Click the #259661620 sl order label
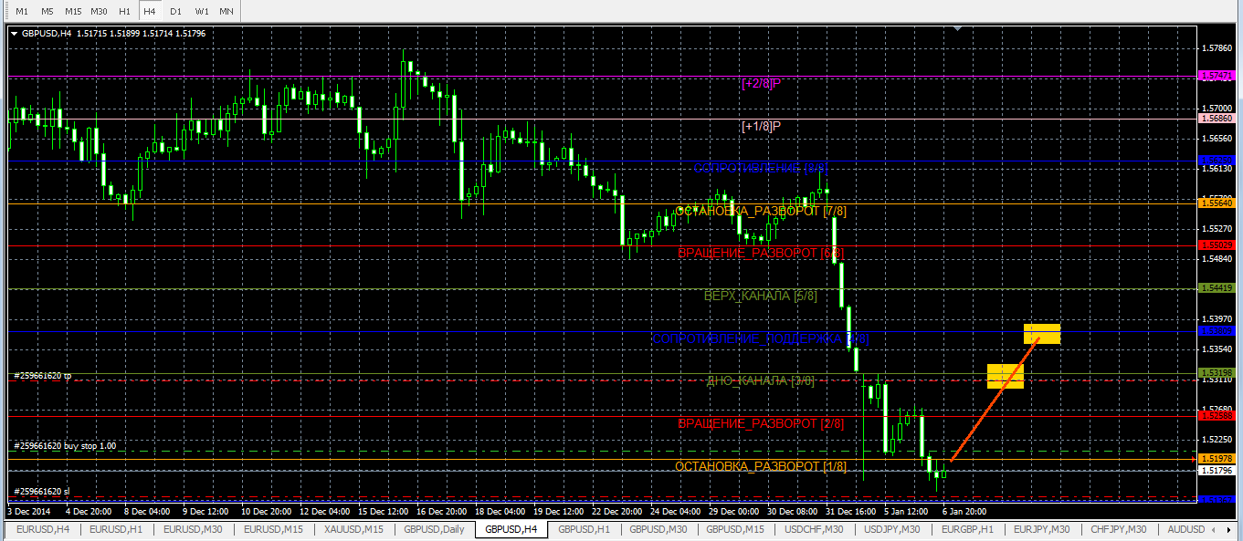The image size is (1243, 541). tap(42, 491)
